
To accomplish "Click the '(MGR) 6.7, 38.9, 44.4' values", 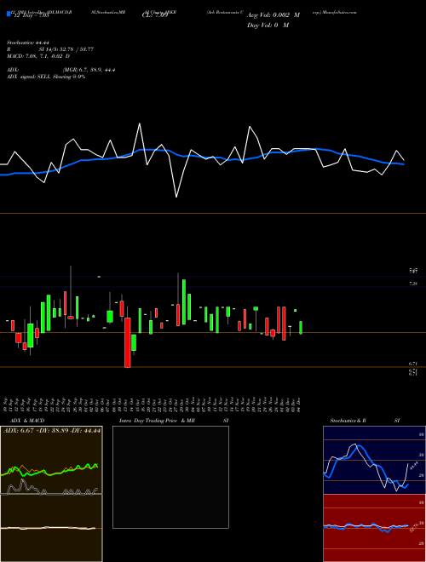I will pyautogui.click(x=89, y=70).
